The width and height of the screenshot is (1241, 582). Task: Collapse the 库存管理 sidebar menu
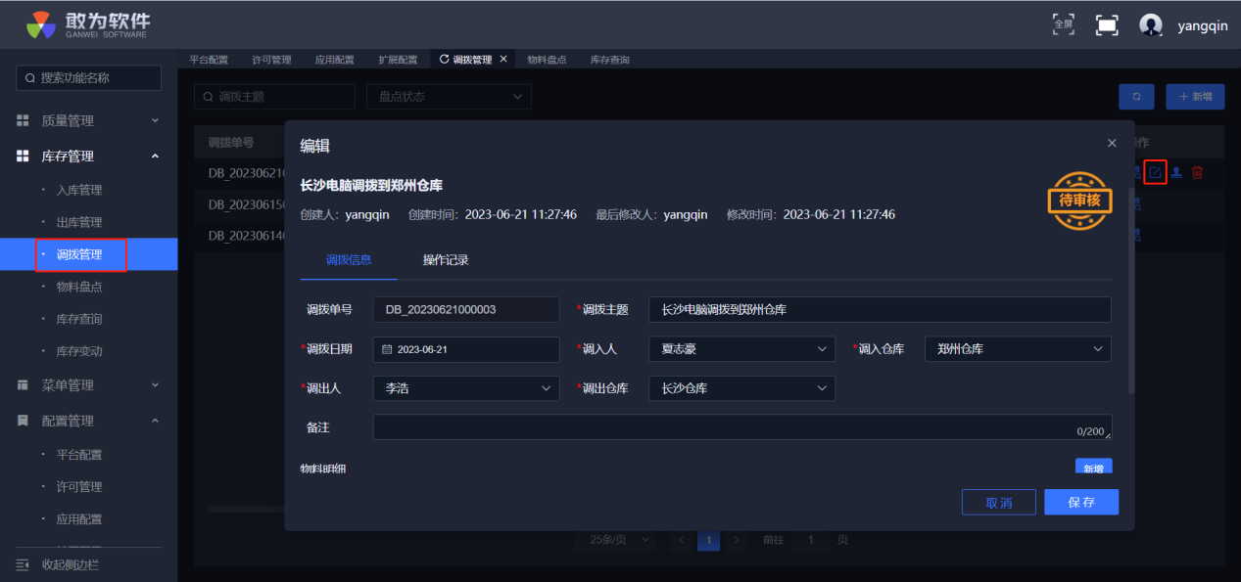pyautogui.click(x=88, y=156)
